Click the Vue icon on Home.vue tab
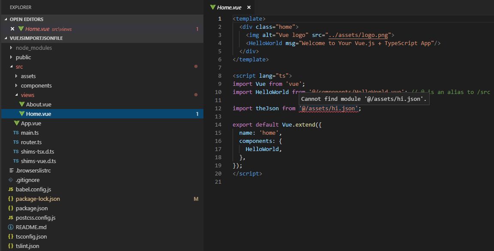Screen dimensions: 494x251 pyautogui.click(x=212, y=7)
